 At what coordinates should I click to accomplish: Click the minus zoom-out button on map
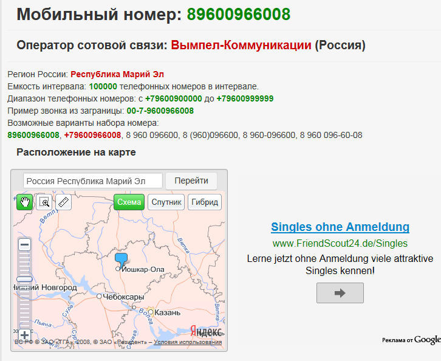(25, 244)
